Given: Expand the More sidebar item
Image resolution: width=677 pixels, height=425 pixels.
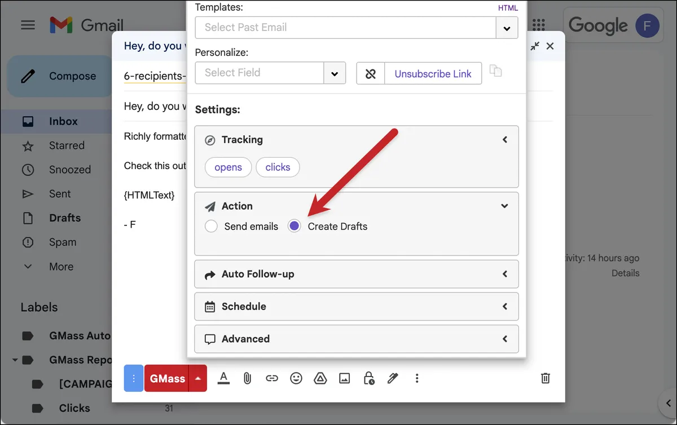Looking at the screenshot, I should click(x=61, y=267).
